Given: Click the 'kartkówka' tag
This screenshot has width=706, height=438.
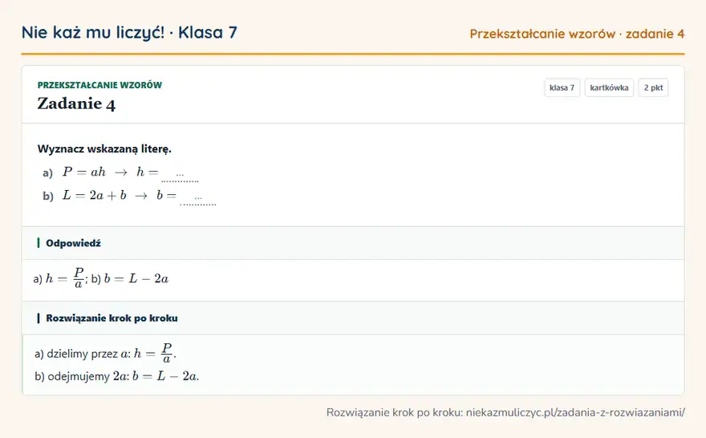Looking at the screenshot, I should 609,87.
